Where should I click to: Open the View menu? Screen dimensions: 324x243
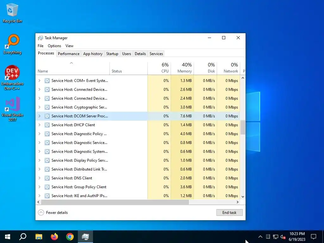pos(69,46)
